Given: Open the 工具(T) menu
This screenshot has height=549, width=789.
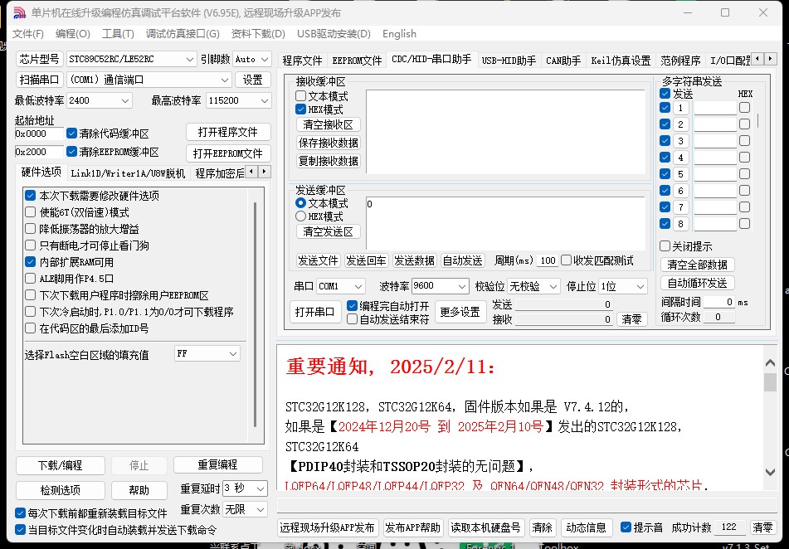Looking at the screenshot, I should pos(118,34).
